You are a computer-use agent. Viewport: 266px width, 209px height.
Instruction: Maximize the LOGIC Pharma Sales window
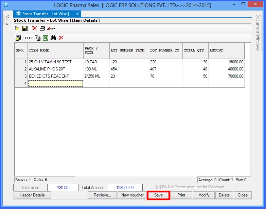click(243, 4)
